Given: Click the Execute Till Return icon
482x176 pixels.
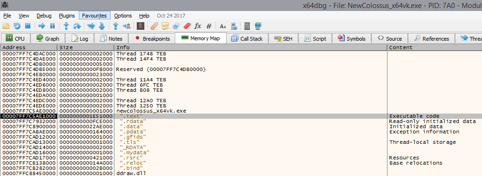Looking at the screenshot, I should pyautogui.click(x=115, y=26).
